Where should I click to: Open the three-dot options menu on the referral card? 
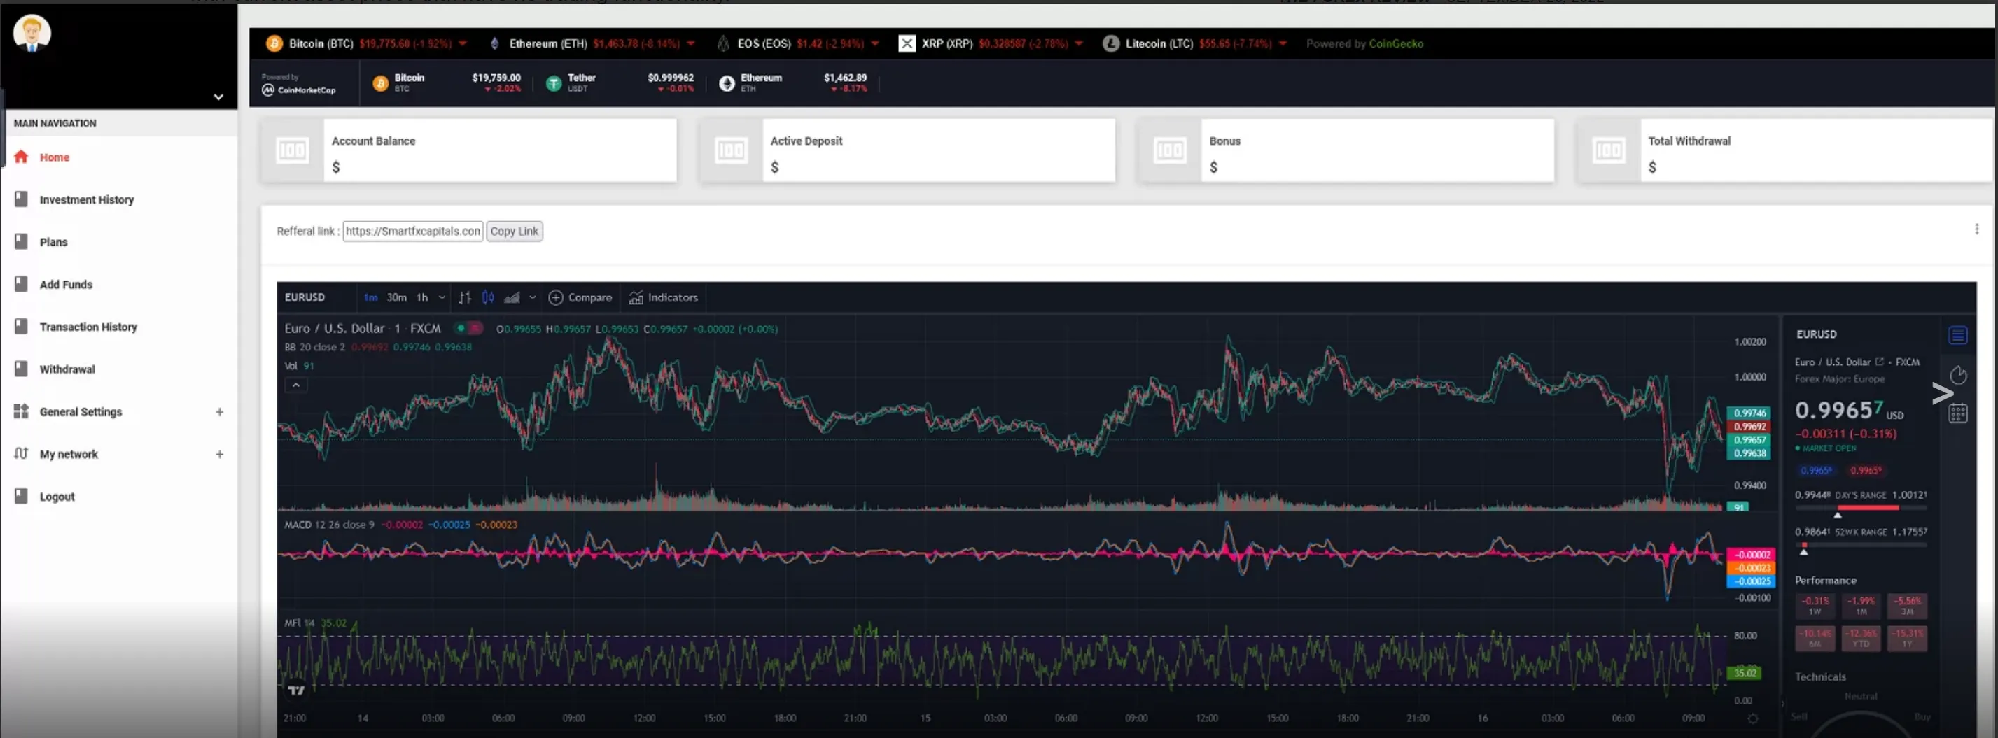point(1976,229)
